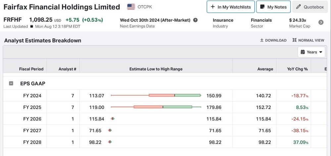
Task: Click the FY 2024 low estimate 113.07
Action: (97, 96)
